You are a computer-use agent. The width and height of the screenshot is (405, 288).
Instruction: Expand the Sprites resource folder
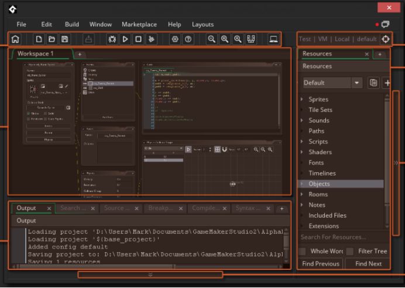[x=303, y=100]
